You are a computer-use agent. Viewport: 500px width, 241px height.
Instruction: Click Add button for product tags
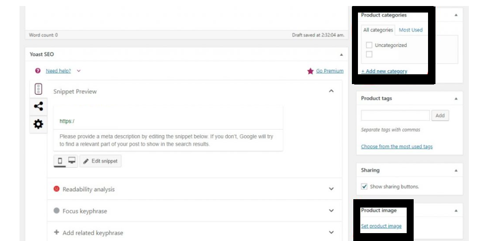click(x=440, y=116)
